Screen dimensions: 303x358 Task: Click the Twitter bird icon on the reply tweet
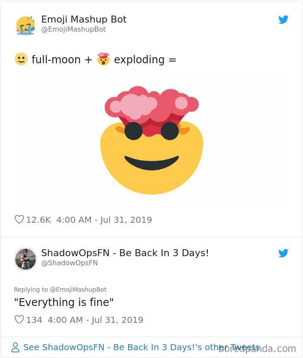tap(284, 253)
